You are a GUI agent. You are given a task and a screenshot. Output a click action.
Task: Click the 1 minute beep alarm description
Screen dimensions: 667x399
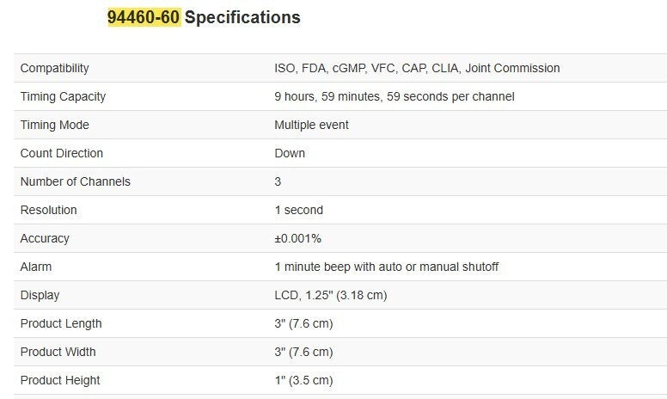[386, 267]
